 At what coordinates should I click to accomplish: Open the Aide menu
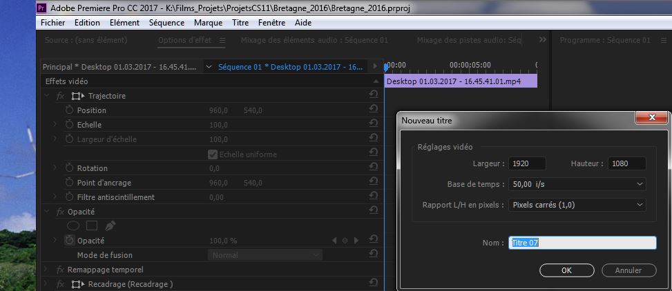pyautogui.click(x=303, y=23)
